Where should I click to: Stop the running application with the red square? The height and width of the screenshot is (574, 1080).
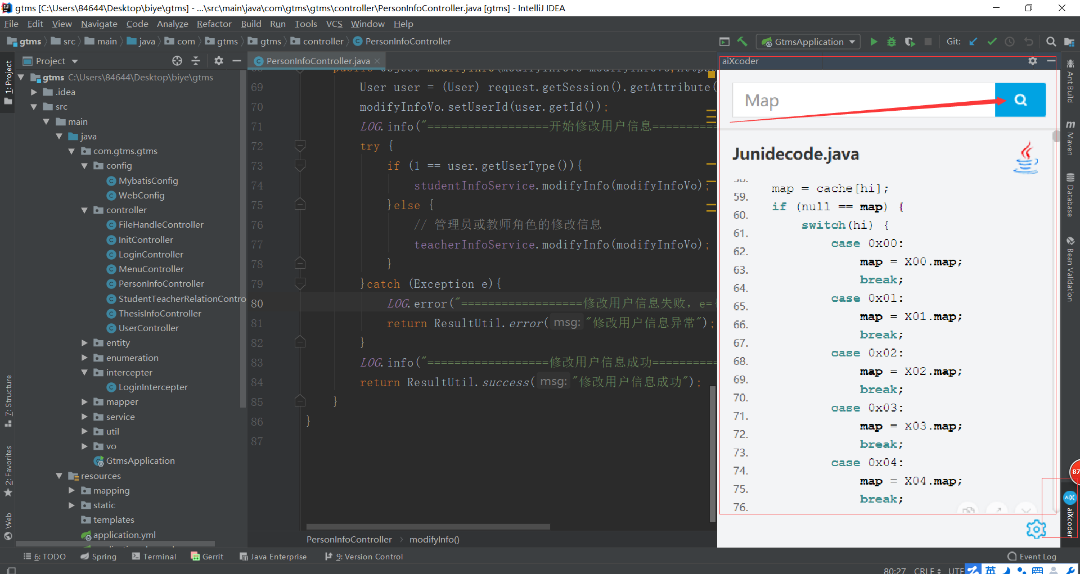929,41
